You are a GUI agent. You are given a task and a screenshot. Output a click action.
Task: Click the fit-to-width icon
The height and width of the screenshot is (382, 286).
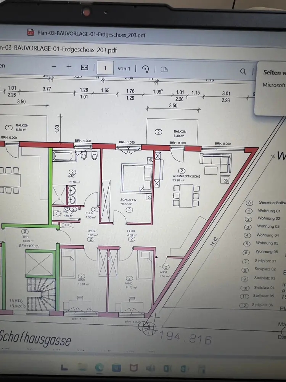point(84,68)
